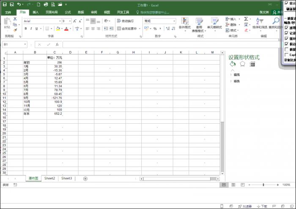Click the Print Preview magnifier icon
The image size is (296, 209).
[x=53, y=4]
